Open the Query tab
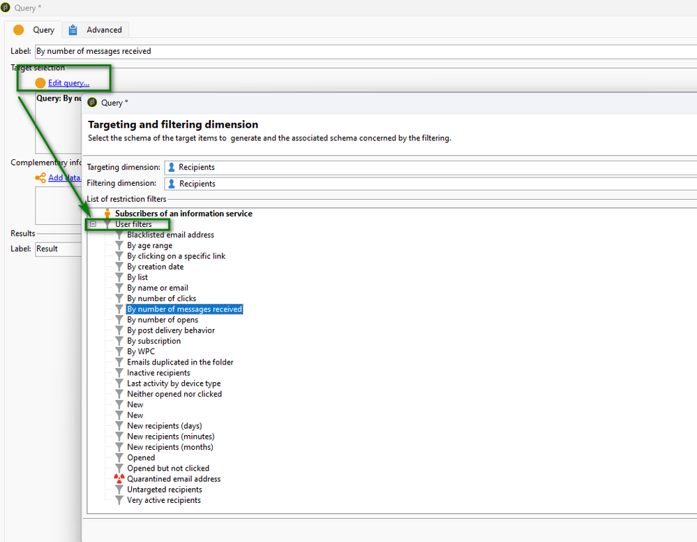The width and height of the screenshot is (697, 542). pyautogui.click(x=35, y=30)
